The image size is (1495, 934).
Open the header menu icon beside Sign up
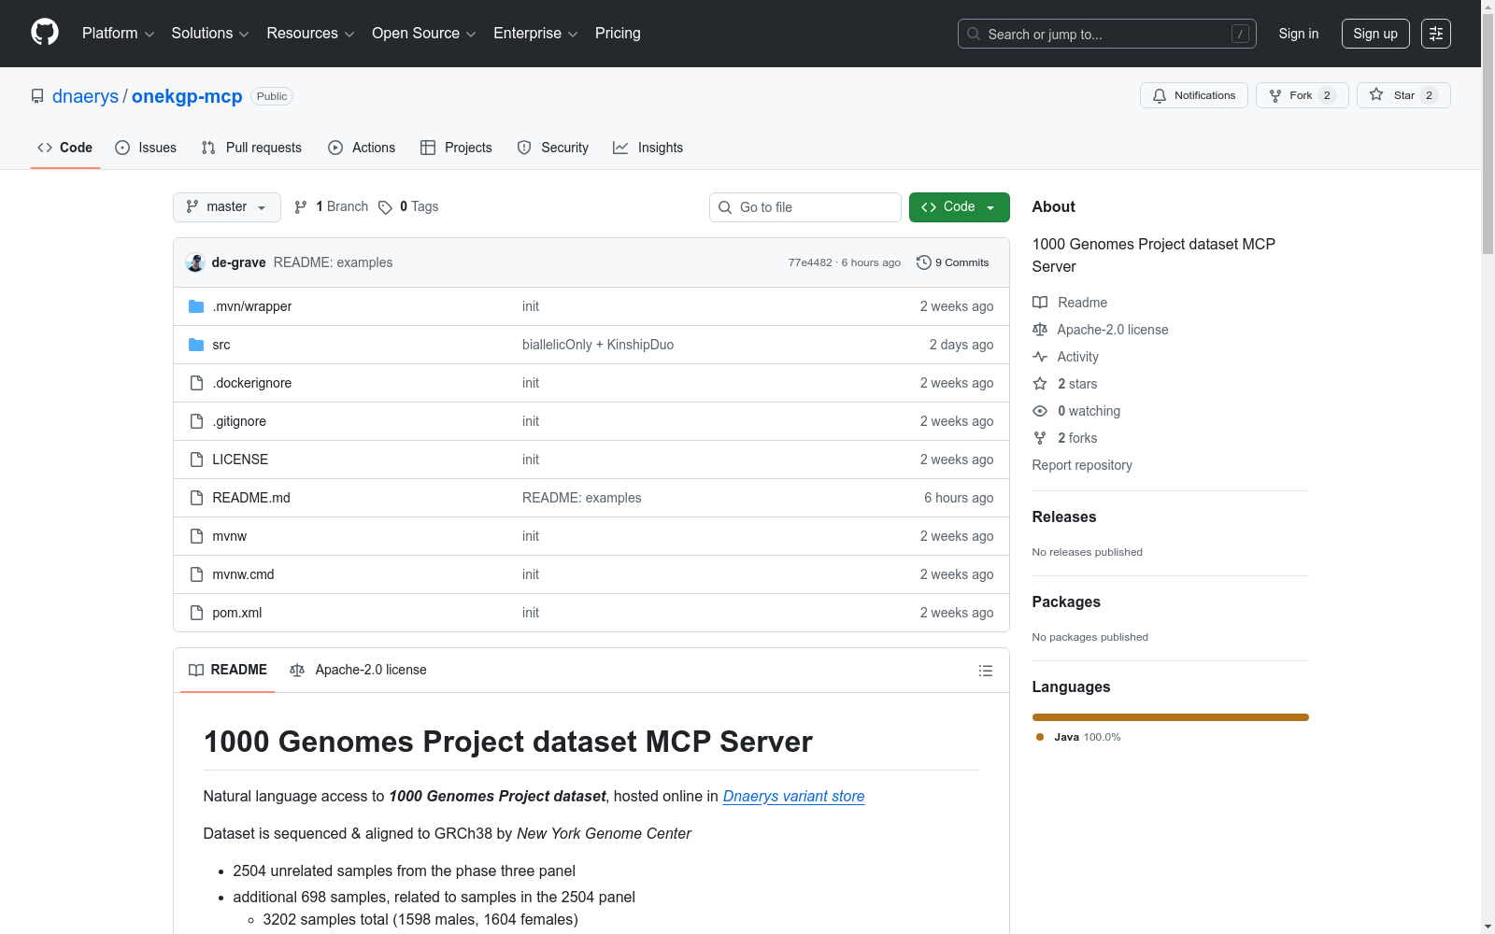(x=1435, y=34)
